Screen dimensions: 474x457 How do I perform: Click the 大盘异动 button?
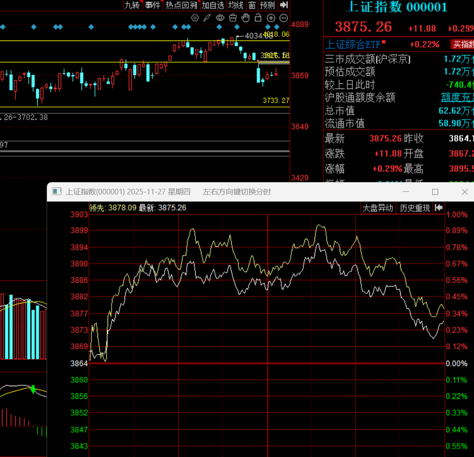pyautogui.click(x=378, y=208)
